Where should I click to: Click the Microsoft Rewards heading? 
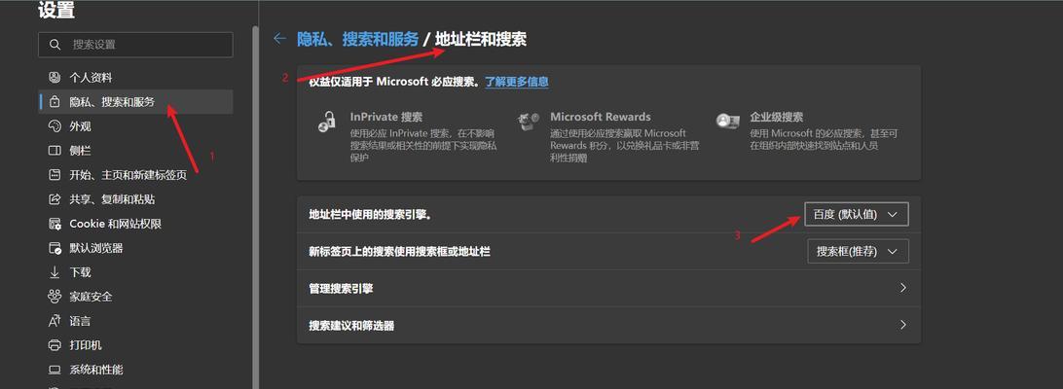pyautogui.click(x=601, y=117)
